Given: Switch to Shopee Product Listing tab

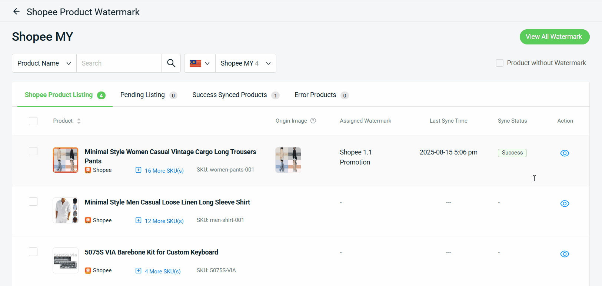Looking at the screenshot, I should (65, 95).
